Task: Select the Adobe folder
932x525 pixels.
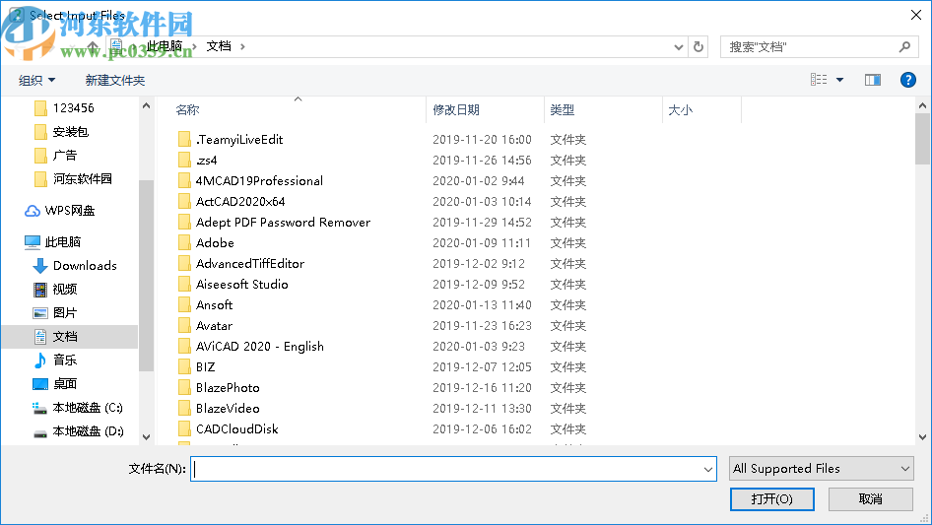Action: click(206, 242)
